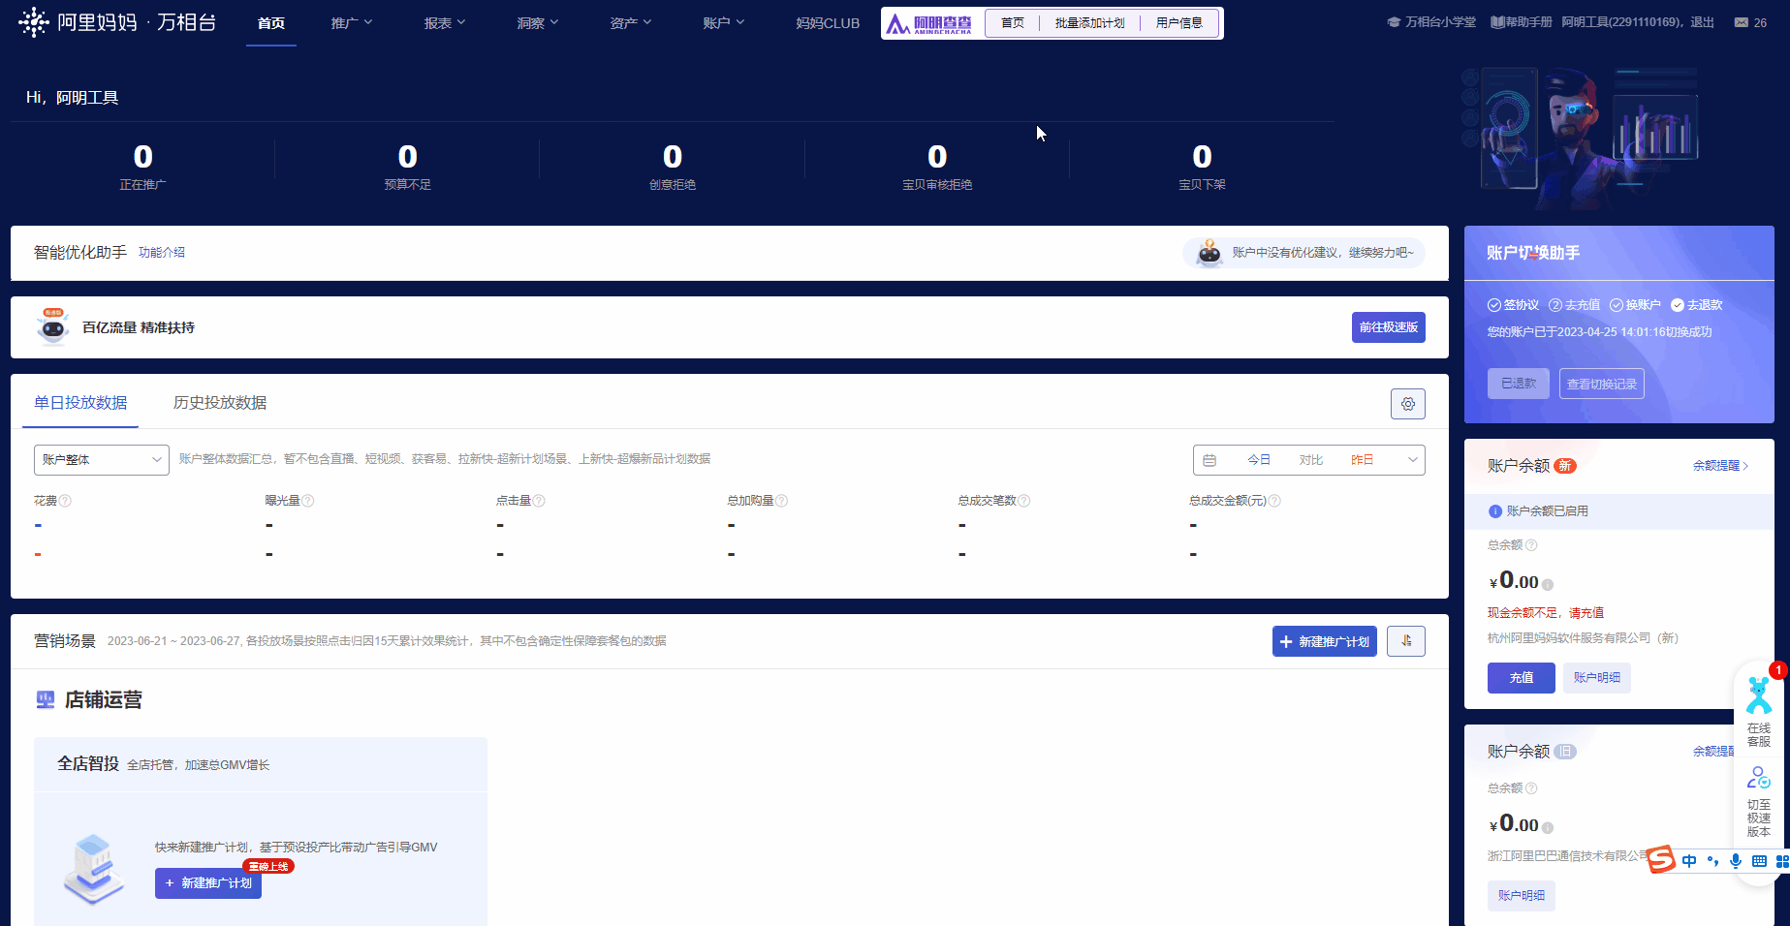
Task: Click the 店铺运营 section icon
Action: 46,699
